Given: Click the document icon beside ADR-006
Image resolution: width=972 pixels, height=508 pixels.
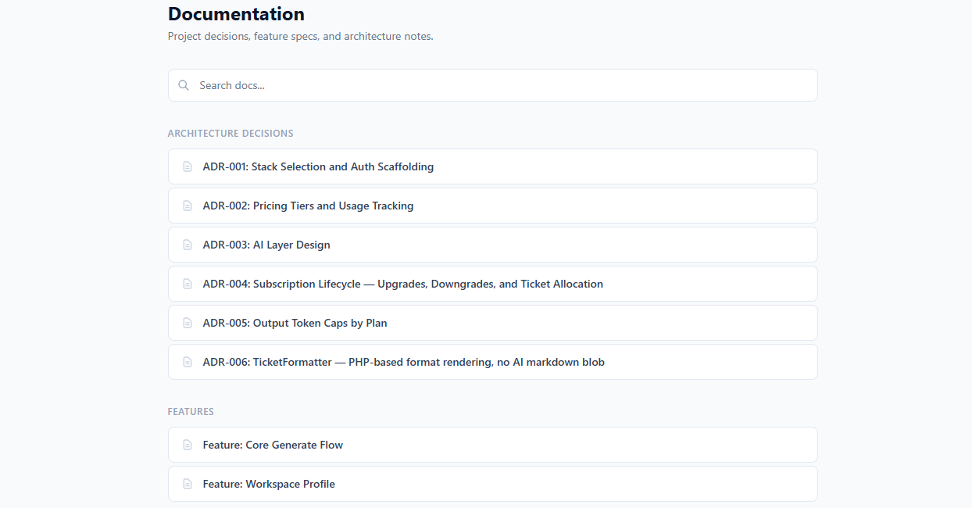Looking at the screenshot, I should pos(187,362).
